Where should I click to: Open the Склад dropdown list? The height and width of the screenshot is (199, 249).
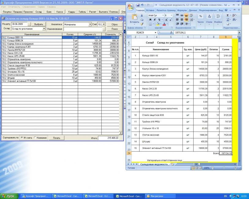[44, 29]
